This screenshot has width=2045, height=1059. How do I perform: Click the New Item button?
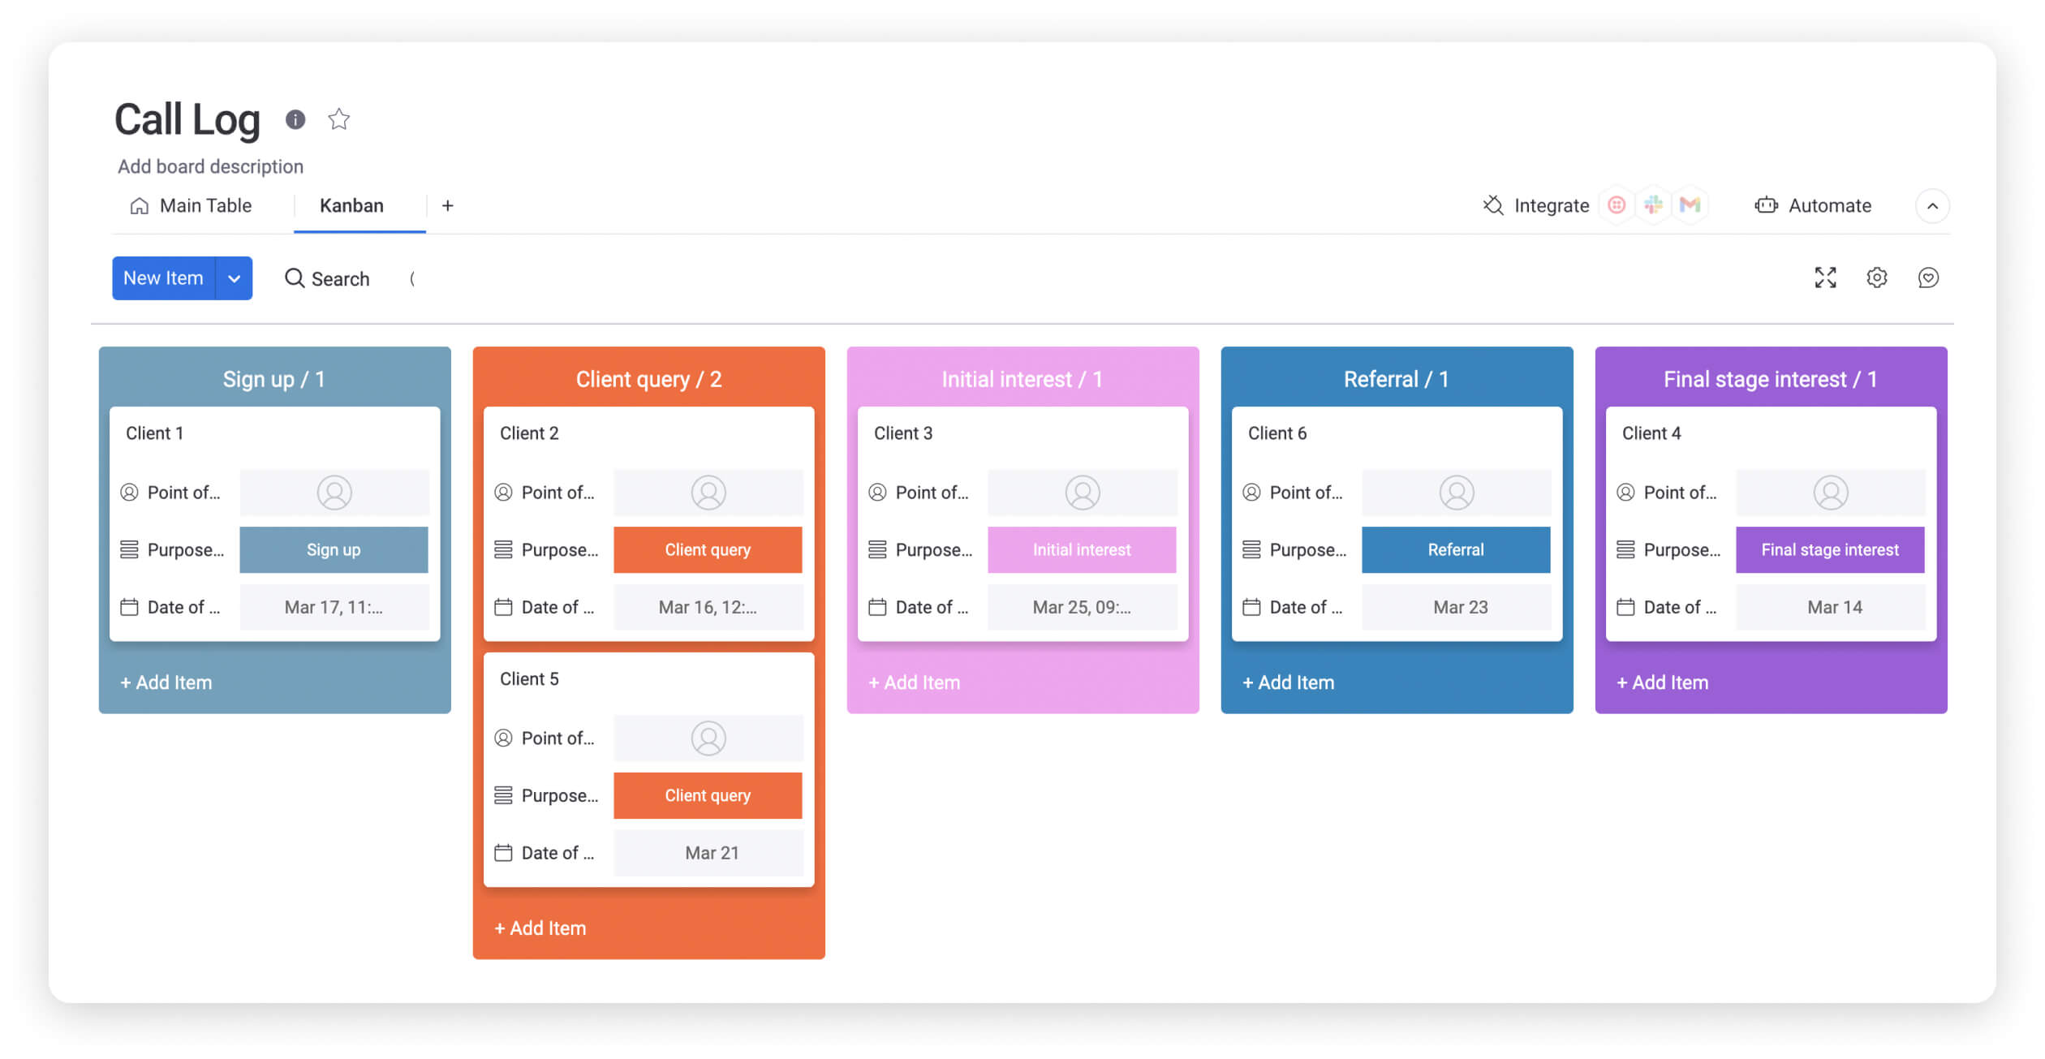coord(163,278)
